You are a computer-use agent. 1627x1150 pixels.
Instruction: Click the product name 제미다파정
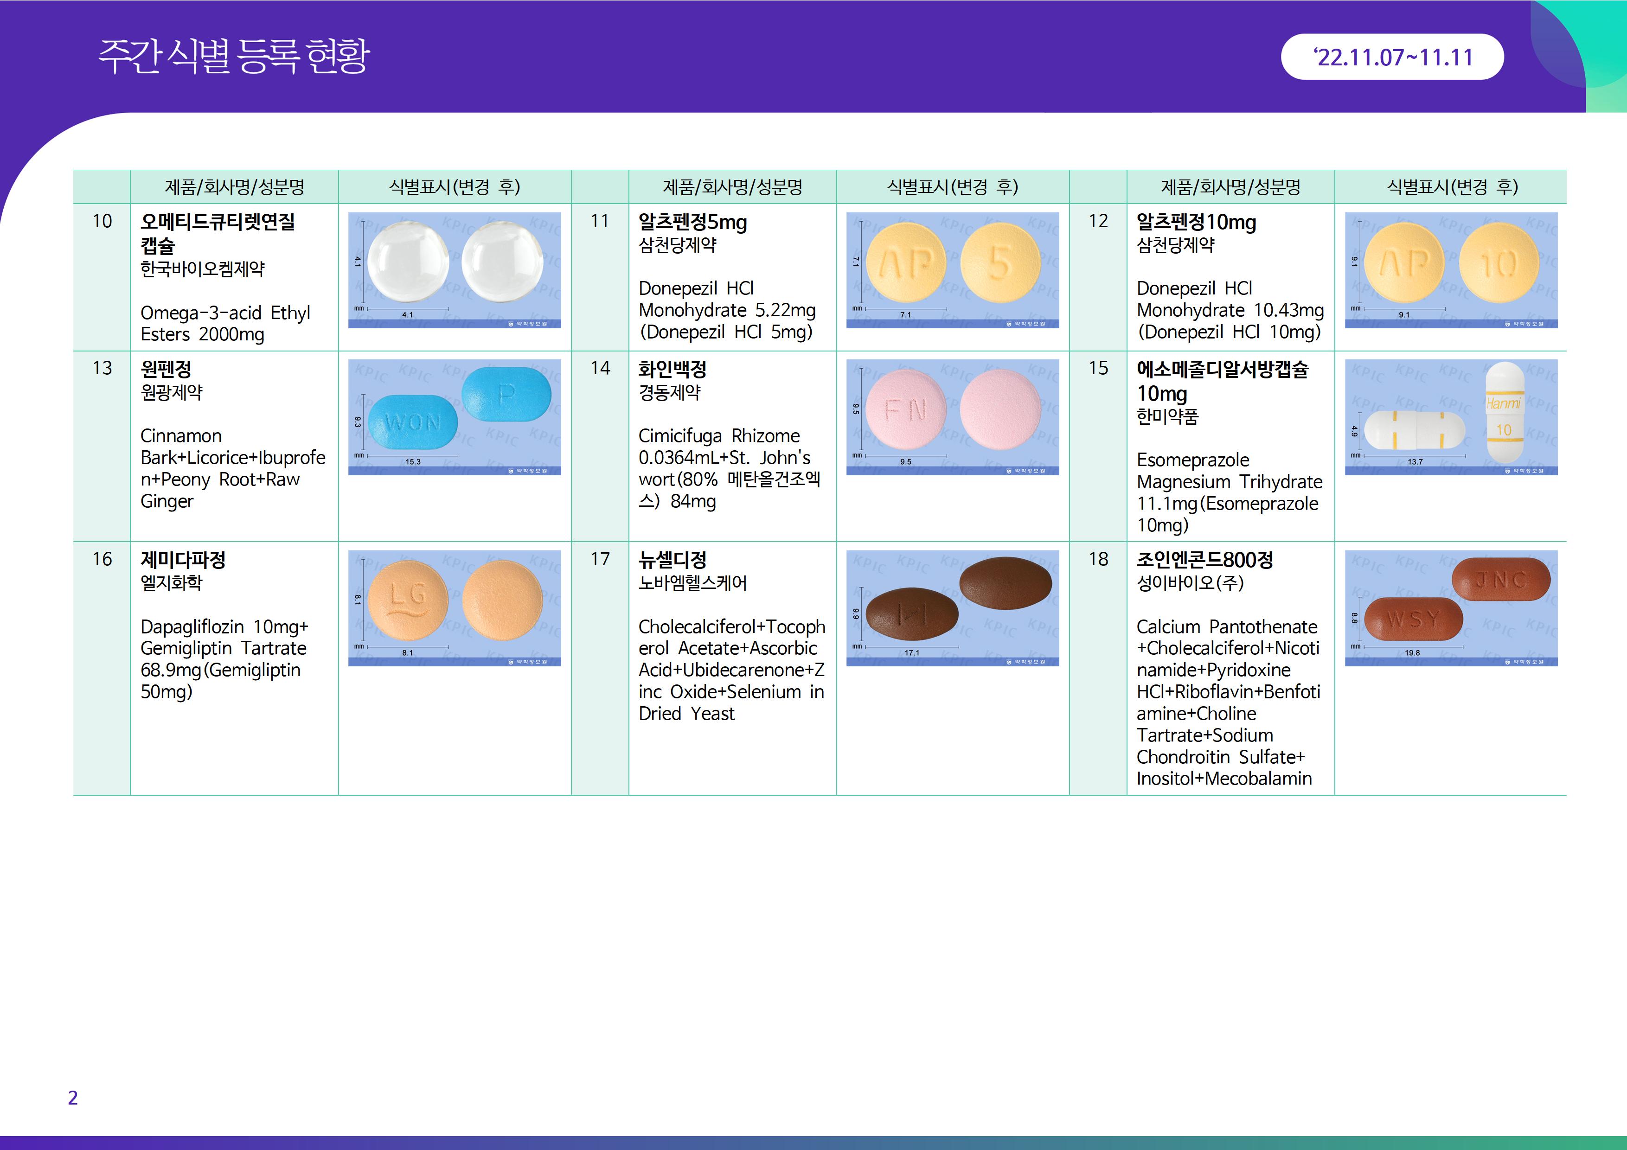(183, 560)
